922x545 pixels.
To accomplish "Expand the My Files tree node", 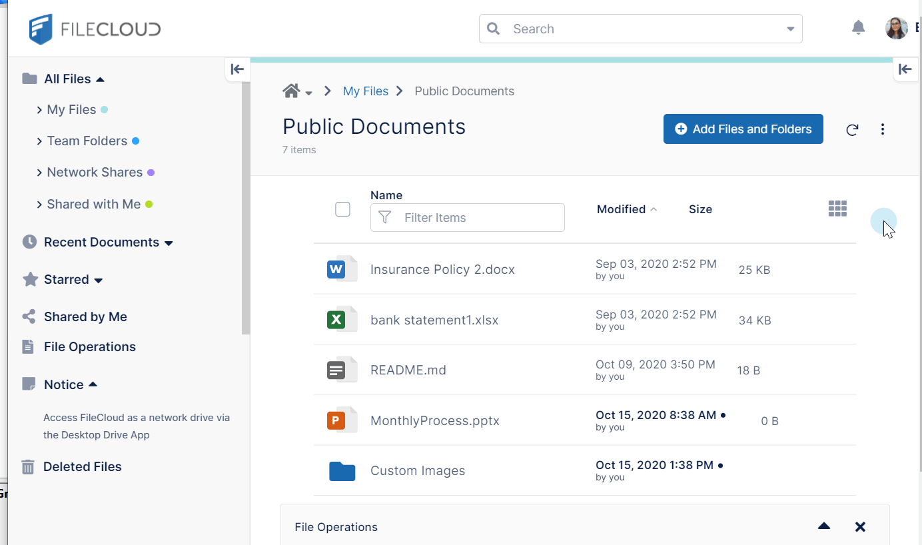I will 40,110.
